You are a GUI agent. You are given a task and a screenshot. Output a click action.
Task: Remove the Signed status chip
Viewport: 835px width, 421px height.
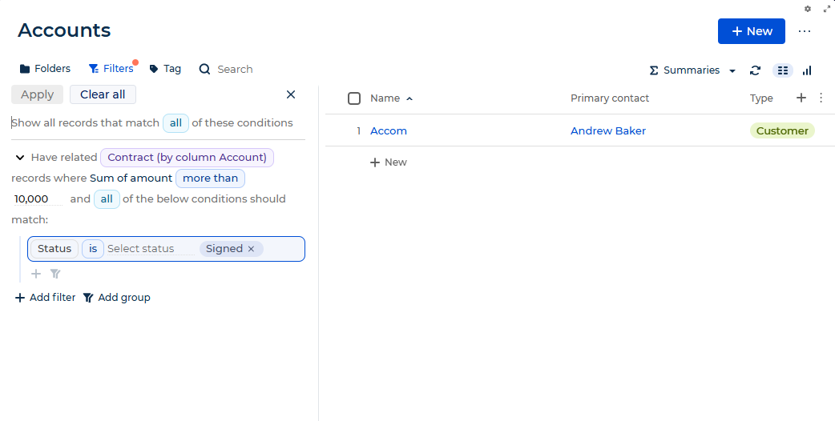pos(252,249)
